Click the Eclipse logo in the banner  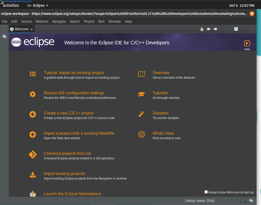click(33, 42)
